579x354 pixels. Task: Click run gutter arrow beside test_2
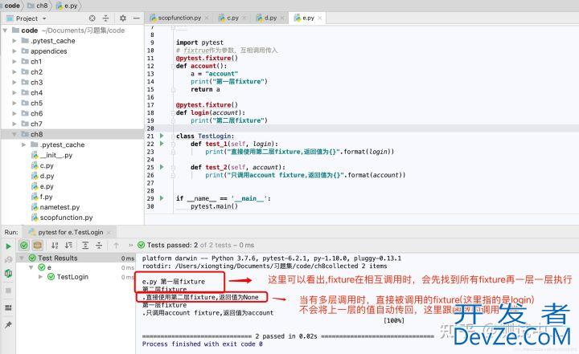coord(162,167)
